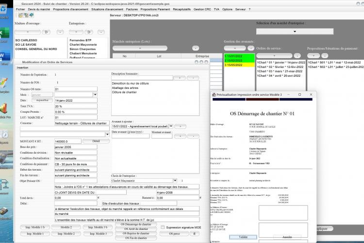Click the blue printer toolbar icon
364x243 pixels.
[32, 16]
